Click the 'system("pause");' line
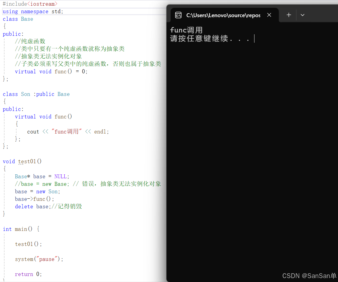The width and height of the screenshot is (338, 282). point(39,259)
